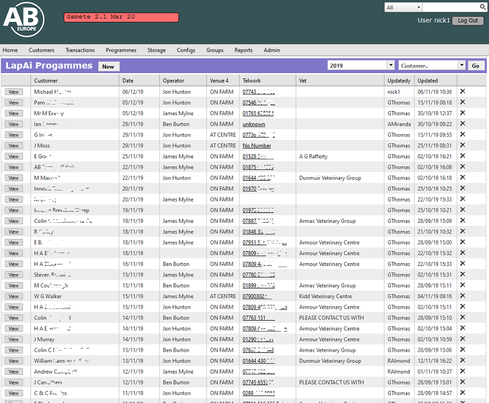Delete first row updated by nick1
Viewport: 489px width, 403px height.
click(x=463, y=92)
